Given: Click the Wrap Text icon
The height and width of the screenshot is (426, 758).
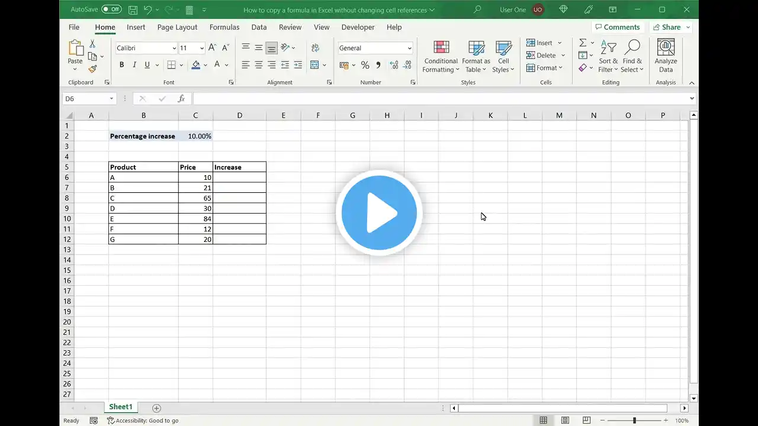Looking at the screenshot, I should (315, 48).
